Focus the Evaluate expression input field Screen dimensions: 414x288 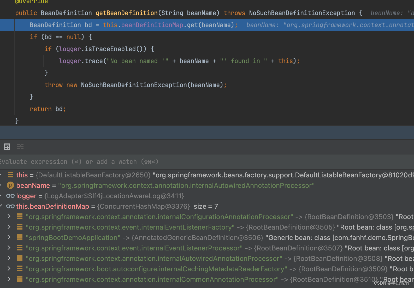[207, 162]
